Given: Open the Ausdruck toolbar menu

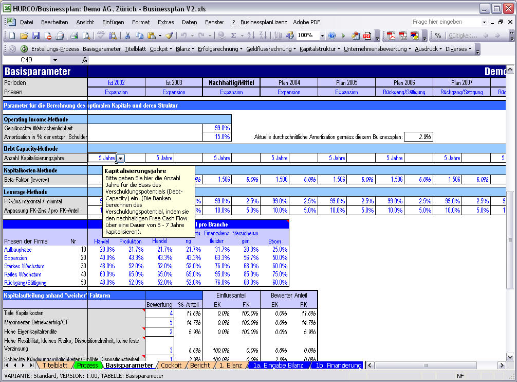Looking at the screenshot, I should (x=428, y=49).
